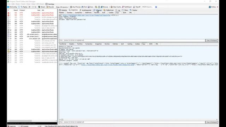Click the request URL link in raw view
The width and height of the screenshot is (226, 127).
87,15
